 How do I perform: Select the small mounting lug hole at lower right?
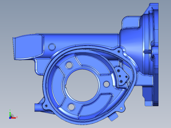coord(121,108)
